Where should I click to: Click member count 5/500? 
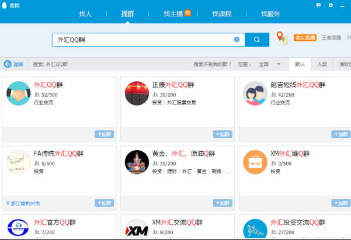pos(48,164)
